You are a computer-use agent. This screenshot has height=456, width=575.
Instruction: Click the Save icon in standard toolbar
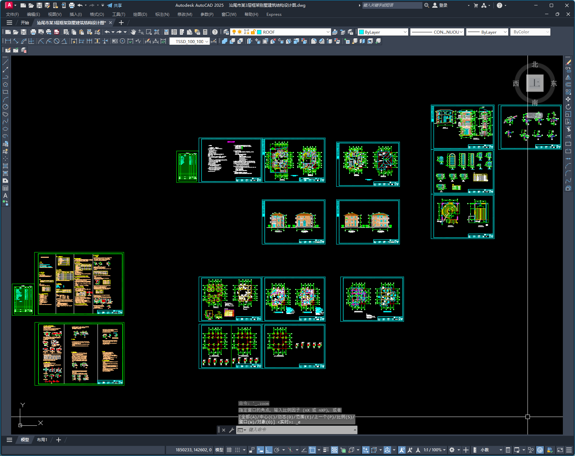[24, 32]
